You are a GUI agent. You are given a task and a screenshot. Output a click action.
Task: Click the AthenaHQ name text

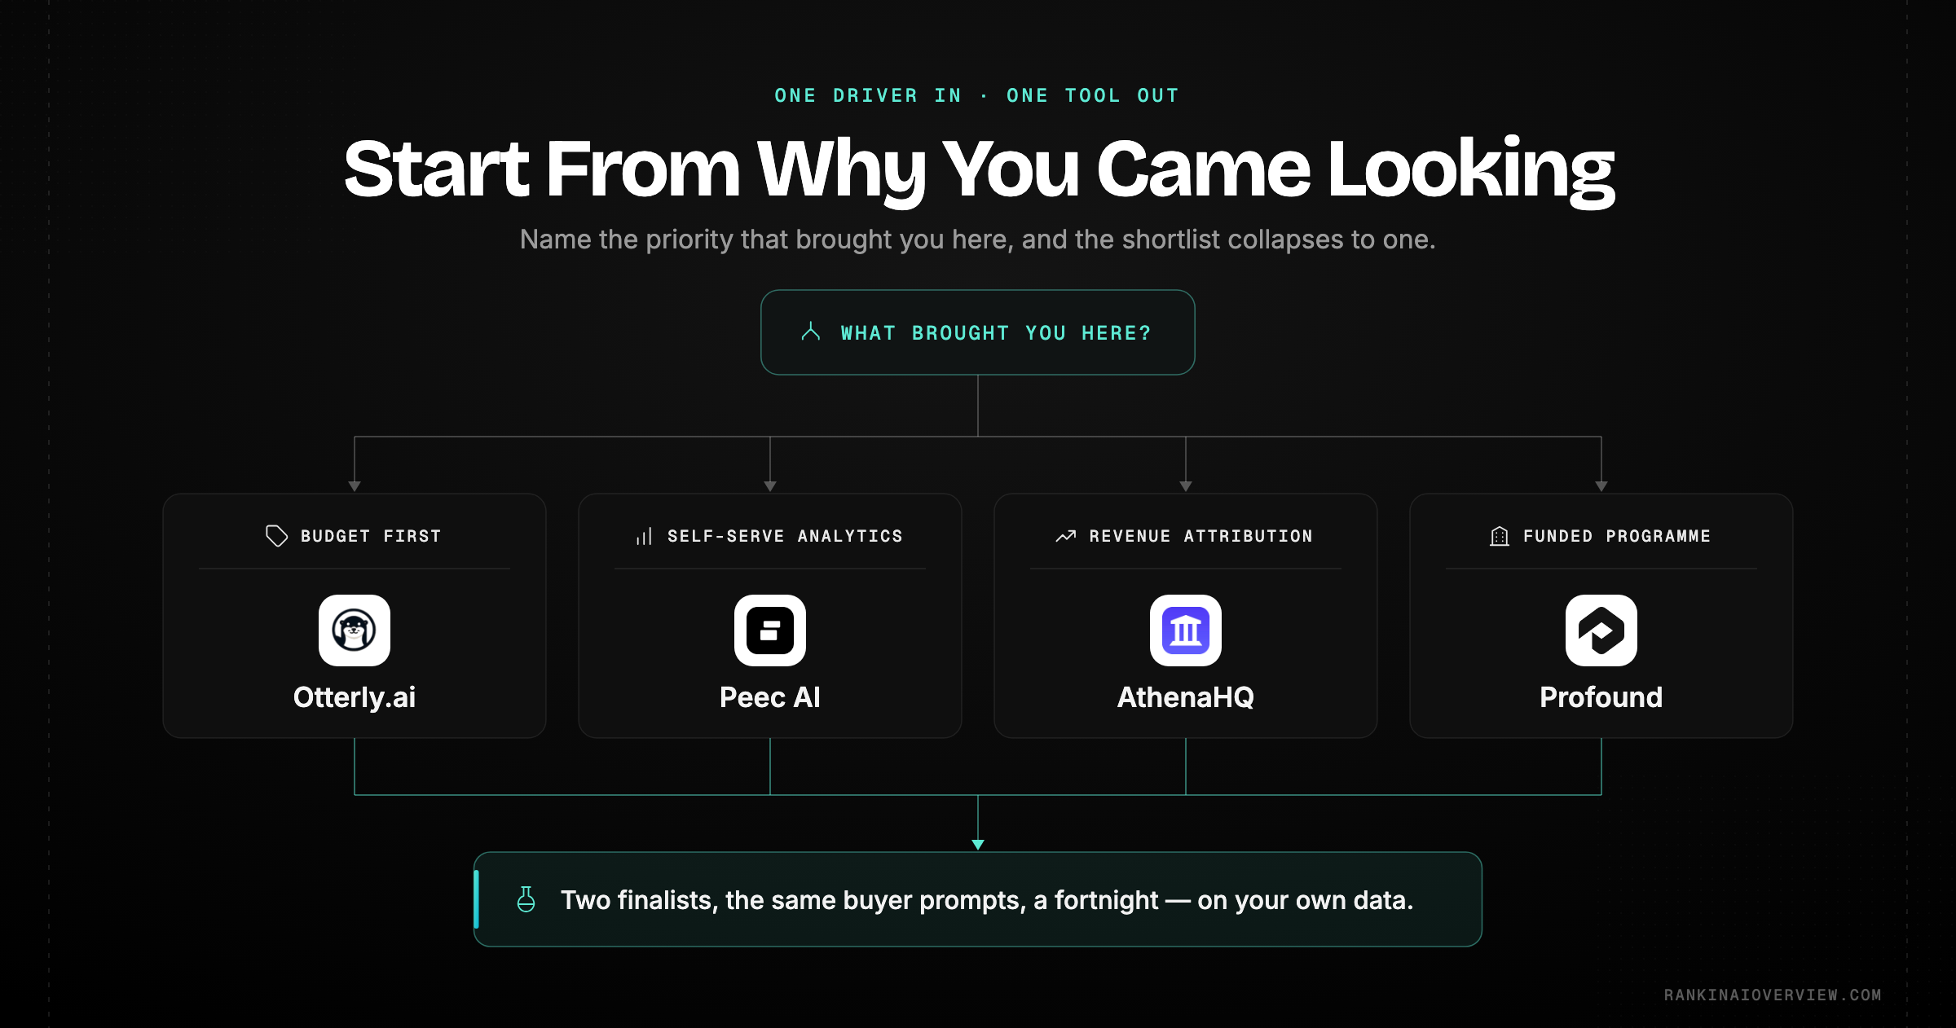click(x=1186, y=697)
